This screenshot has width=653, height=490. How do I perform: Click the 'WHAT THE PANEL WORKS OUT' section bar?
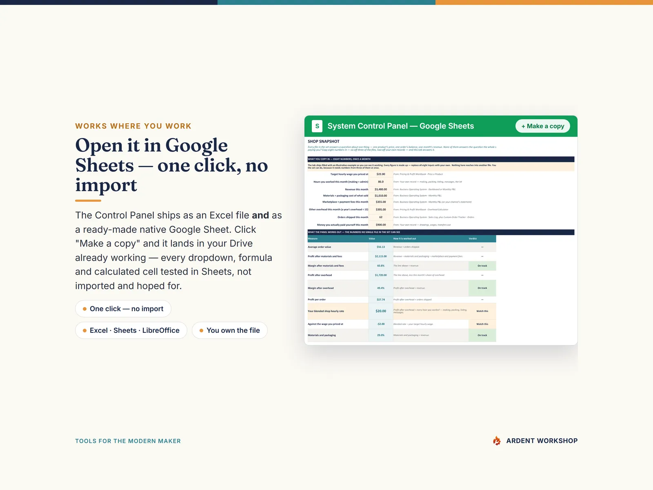[x=441, y=232]
